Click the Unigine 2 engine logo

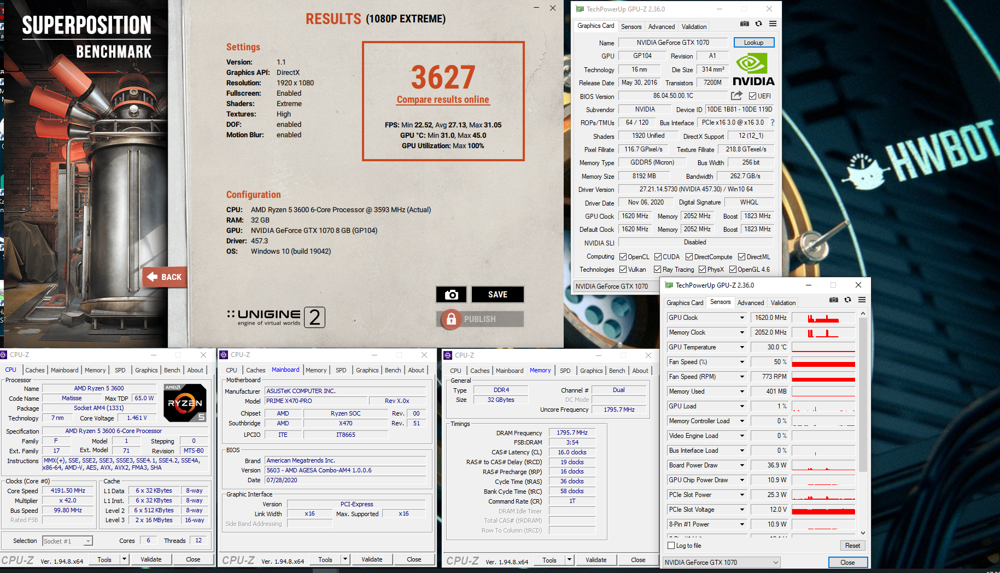tap(276, 317)
